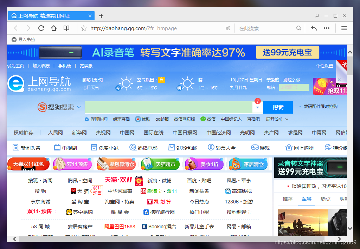Click the green web search input field
360x249 pixels.
[x=168, y=107]
